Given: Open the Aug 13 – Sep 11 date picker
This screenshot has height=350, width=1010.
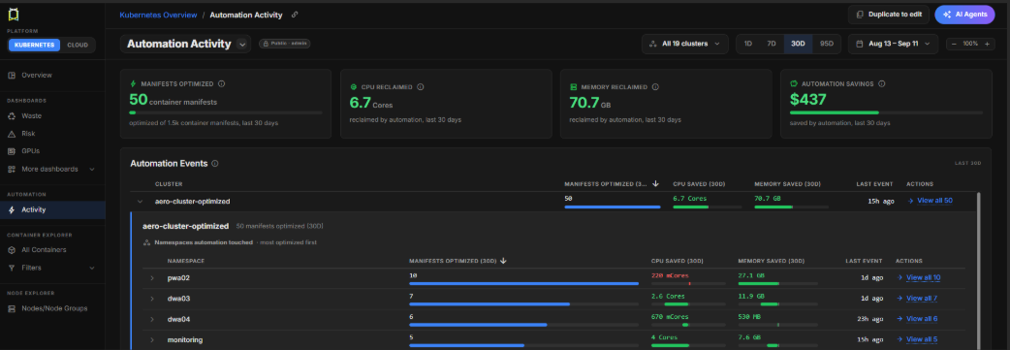Looking at the screenshot, I should coord(893,44).
